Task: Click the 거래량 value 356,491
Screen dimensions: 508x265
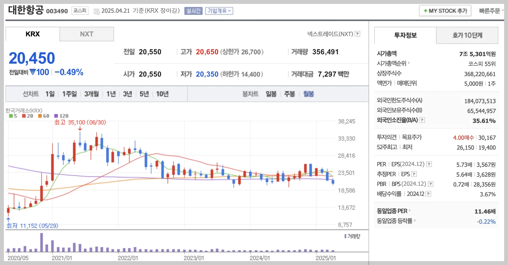Action: (x=325, y=52)
